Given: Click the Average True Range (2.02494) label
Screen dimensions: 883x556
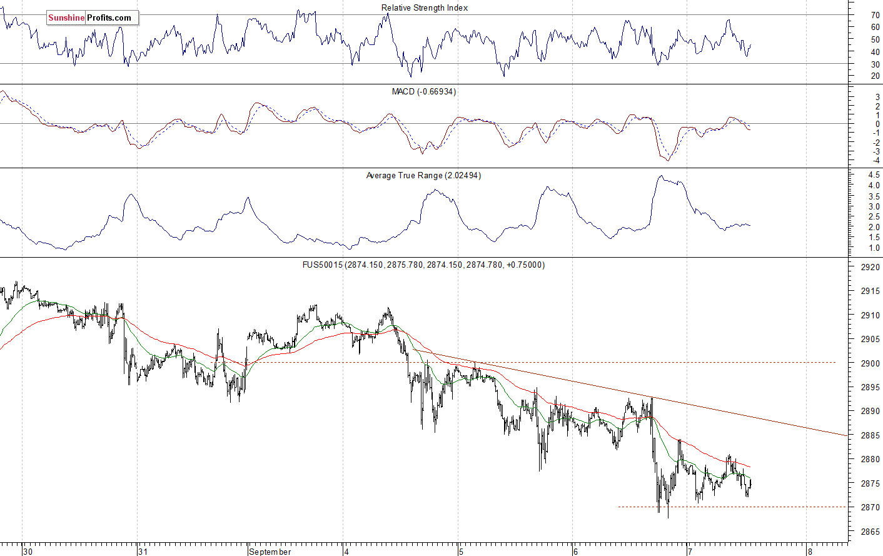Looking at the screenshot, I should (423, 175).
